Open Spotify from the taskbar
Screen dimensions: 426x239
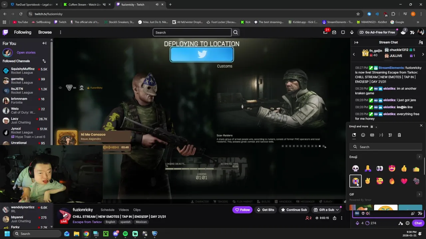coord(125,234)
